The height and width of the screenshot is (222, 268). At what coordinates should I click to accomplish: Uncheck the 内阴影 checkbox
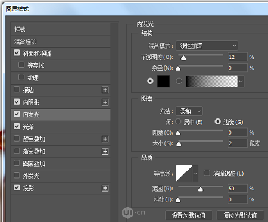(17, 102)
